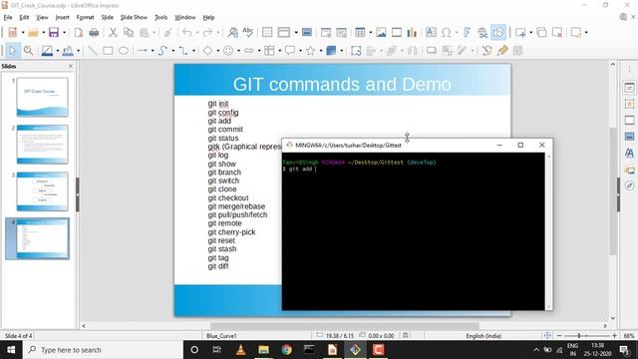Image resolution: width=638 pixels, height=359 pixels.
Task: Open the Window menu
Action: (185, 18)
